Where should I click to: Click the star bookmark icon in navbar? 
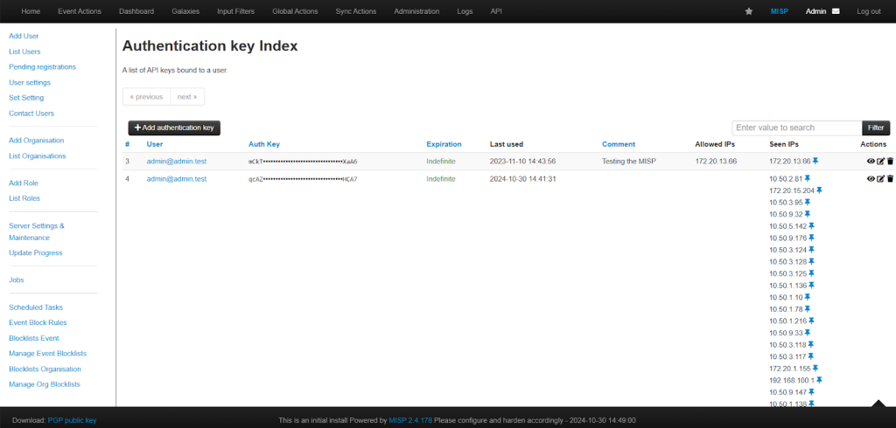coord(749,11)
